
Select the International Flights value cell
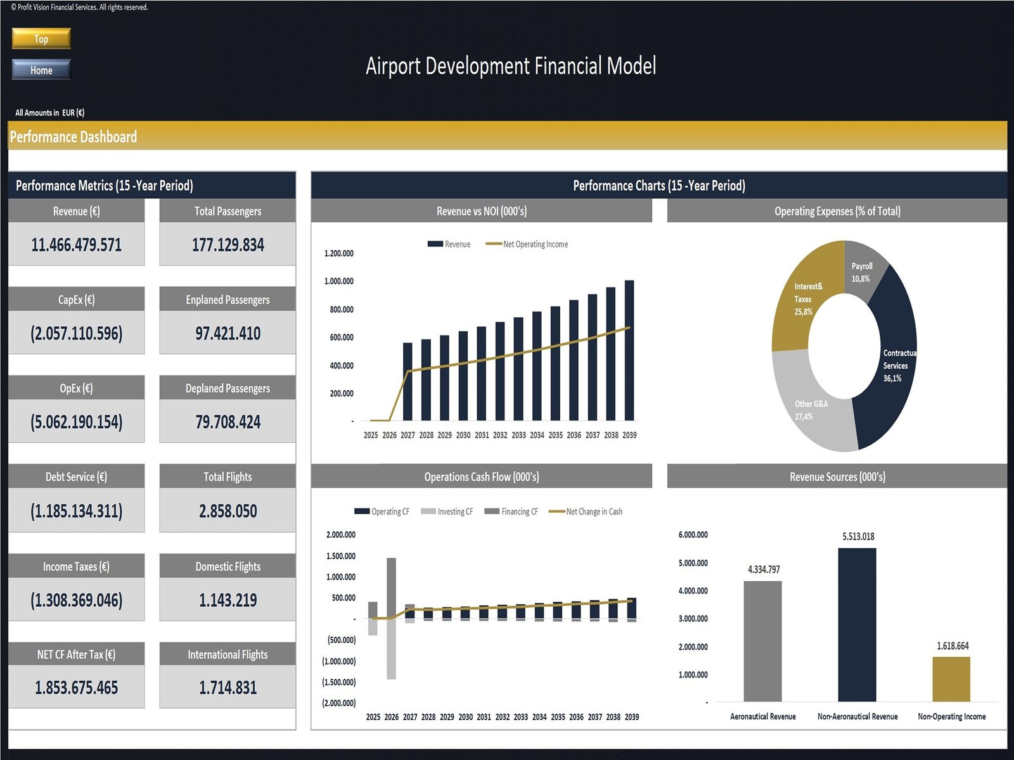click(228, 687)
